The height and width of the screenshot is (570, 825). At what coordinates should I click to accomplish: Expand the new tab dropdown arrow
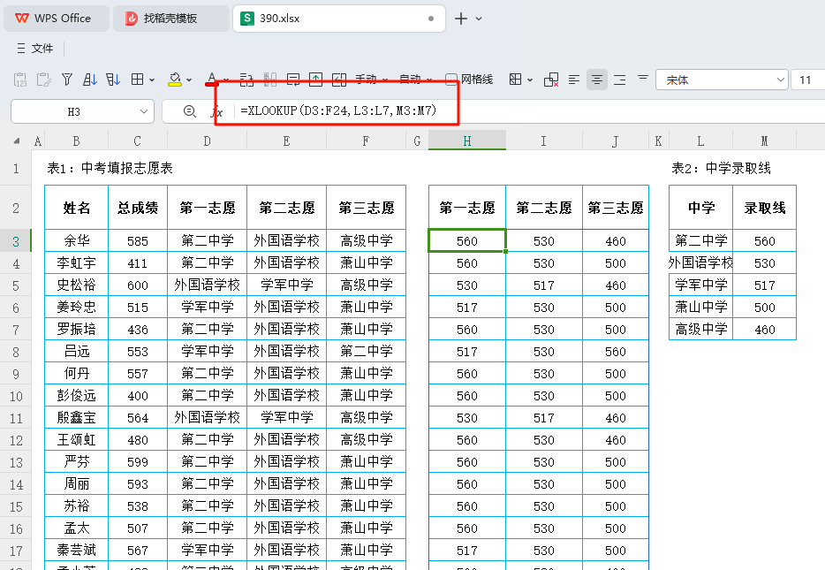point(479,19)
